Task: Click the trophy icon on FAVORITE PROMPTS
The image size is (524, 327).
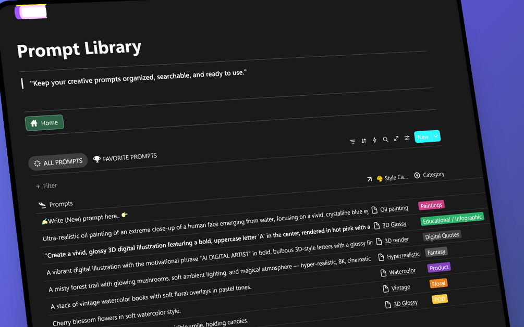Action: 96,159
